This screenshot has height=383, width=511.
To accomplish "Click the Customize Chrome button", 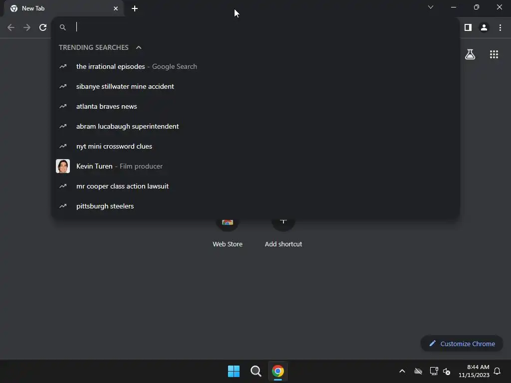I will 462,344.
